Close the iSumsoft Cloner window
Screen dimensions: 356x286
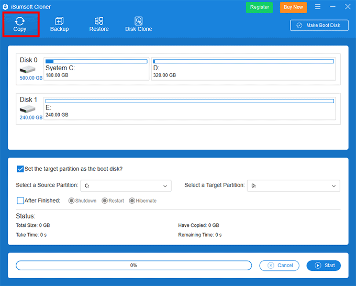coord(348,7)
